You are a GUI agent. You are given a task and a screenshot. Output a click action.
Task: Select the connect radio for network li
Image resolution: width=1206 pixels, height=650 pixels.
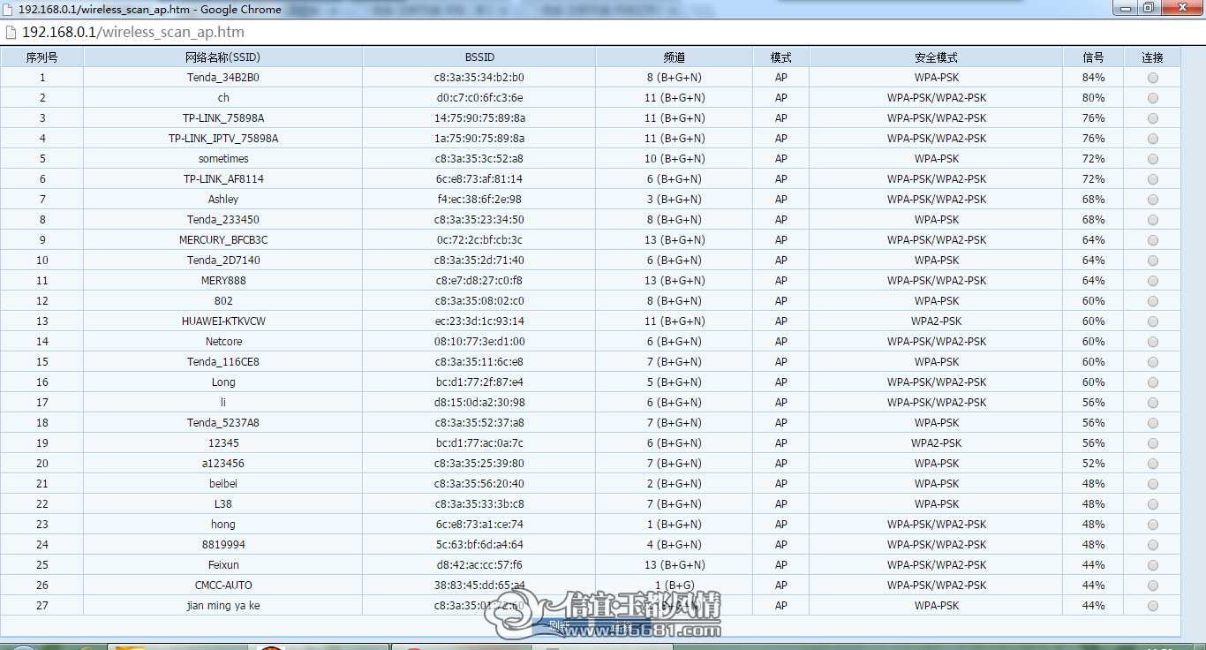[1152, 403]
